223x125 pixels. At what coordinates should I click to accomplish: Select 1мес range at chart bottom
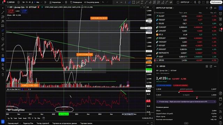15,118
